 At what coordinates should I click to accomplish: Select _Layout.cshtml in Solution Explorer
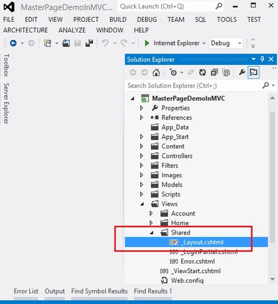(x=196, y=242)
